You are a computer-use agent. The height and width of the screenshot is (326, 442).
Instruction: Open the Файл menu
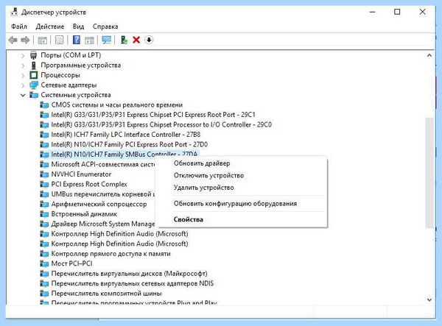pos(19,26)
